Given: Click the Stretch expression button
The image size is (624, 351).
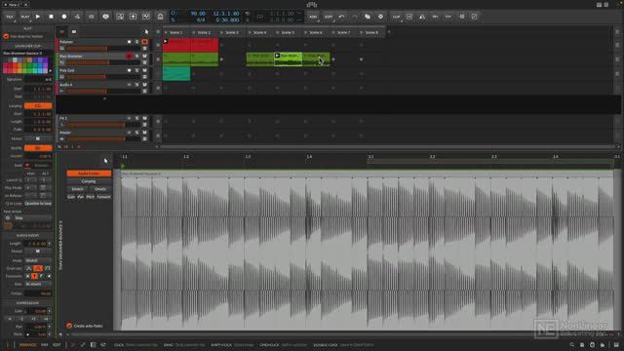Looking at the screenshot, I should pos(78,189).
